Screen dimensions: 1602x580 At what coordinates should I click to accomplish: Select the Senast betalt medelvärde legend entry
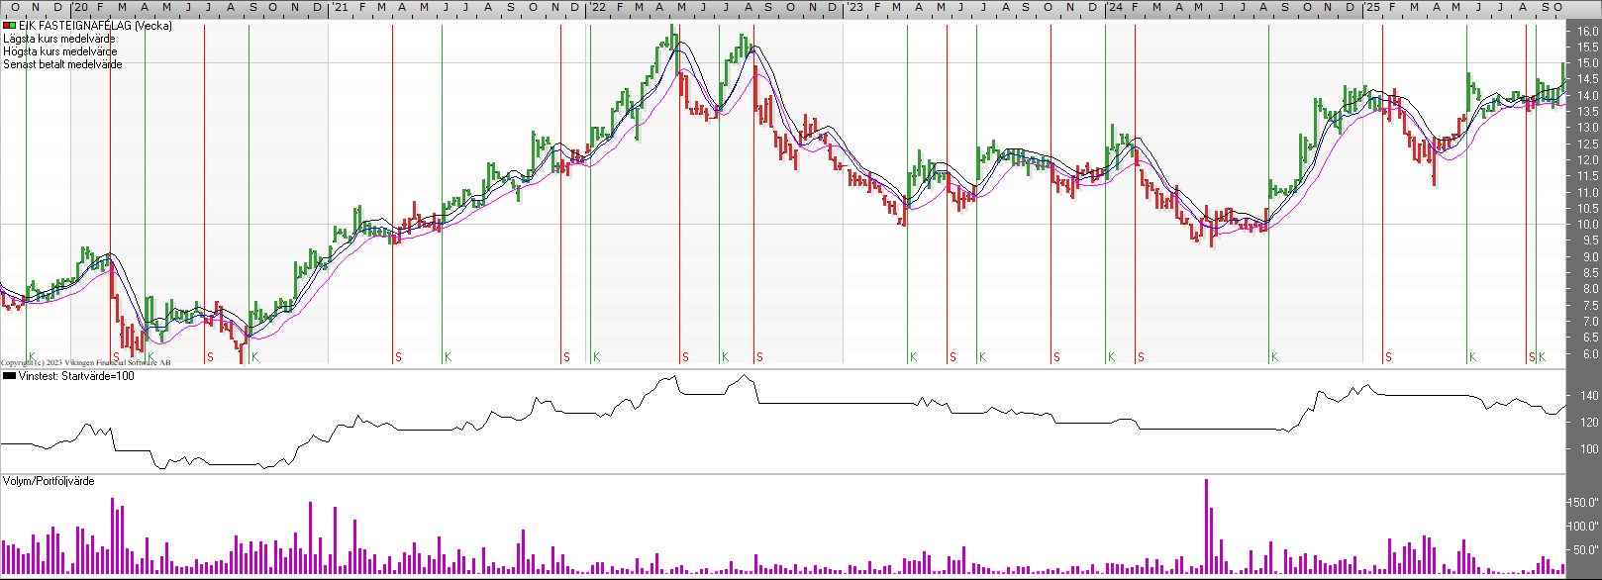62,64
